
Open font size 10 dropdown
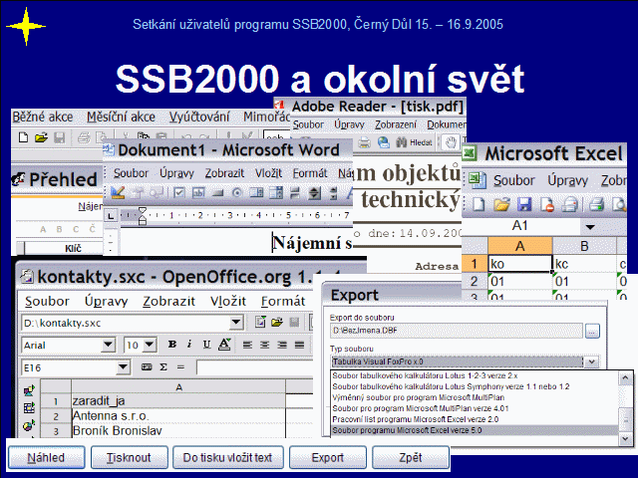pyautogui.click(x=150, y=346)
